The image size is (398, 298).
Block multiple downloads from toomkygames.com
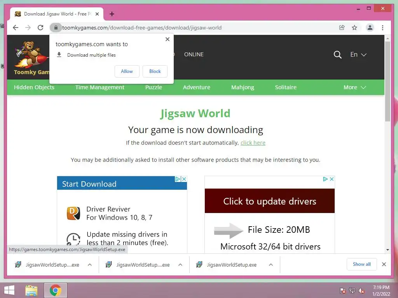(155, 71)
